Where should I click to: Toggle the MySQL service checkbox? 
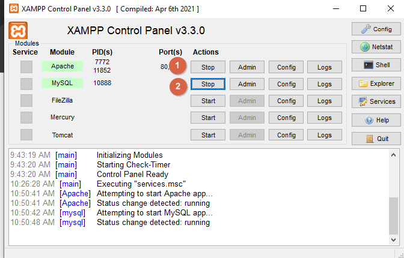tap(26, 83)
